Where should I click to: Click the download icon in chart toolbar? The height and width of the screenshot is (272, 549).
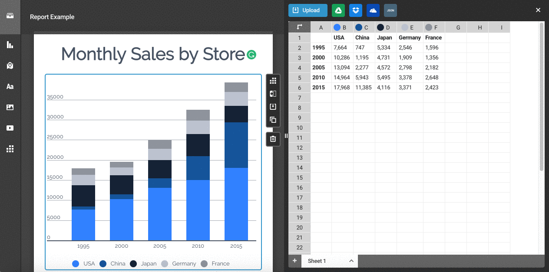273,107
